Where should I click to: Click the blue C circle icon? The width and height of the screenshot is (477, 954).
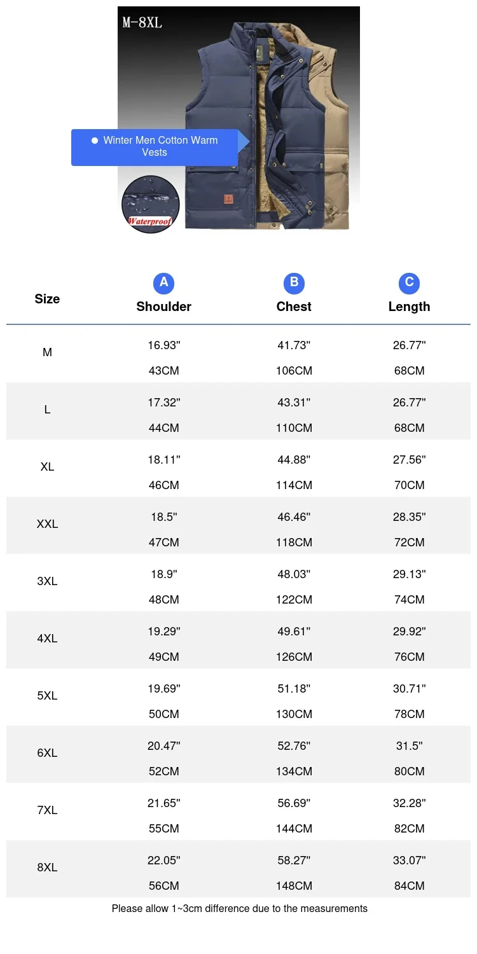pos(409,282)
